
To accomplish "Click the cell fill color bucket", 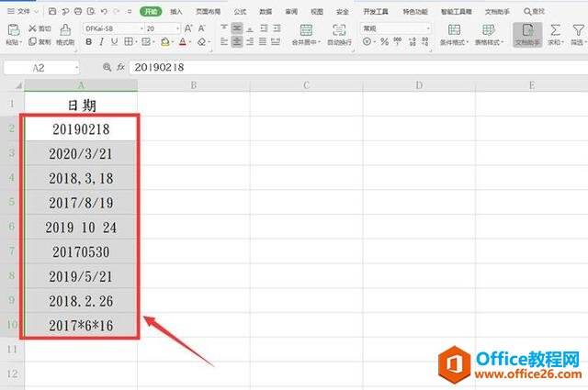I will [164, 41].
